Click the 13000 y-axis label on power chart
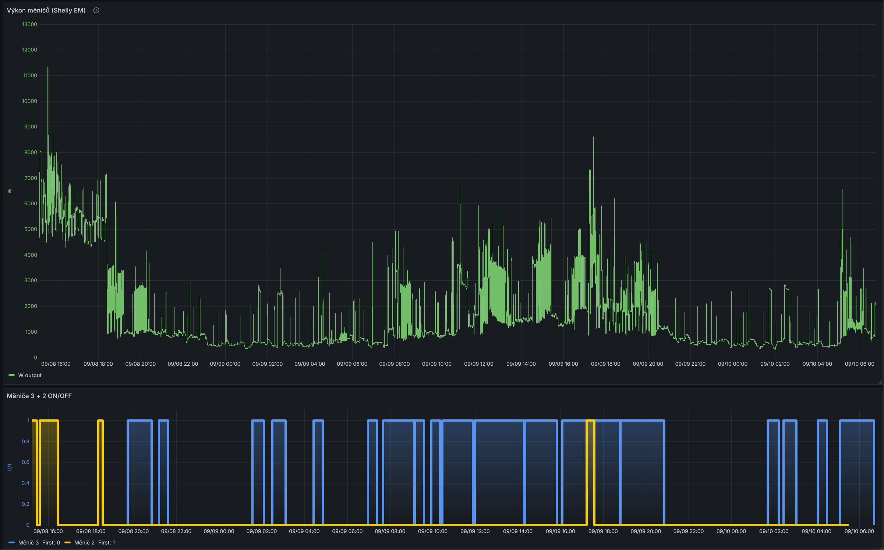 29,24
